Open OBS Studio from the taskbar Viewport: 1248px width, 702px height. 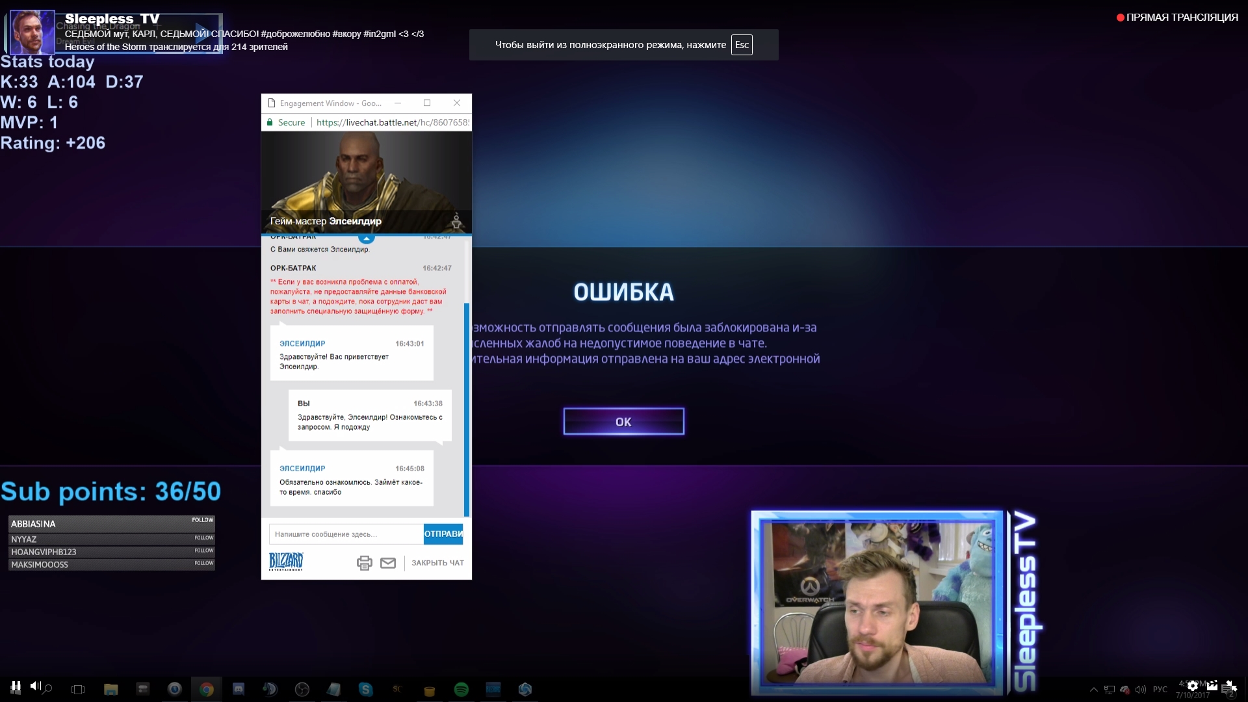302,689
